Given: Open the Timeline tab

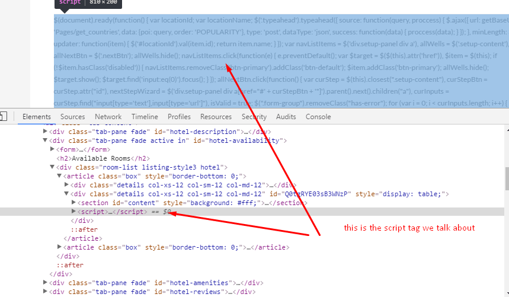Looking at the screenshot, I should pyautogui.click(x=145, y=117).
